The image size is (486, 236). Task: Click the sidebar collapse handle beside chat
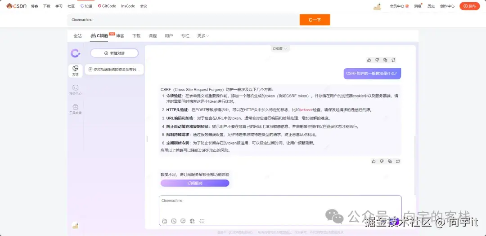[147, 139]
